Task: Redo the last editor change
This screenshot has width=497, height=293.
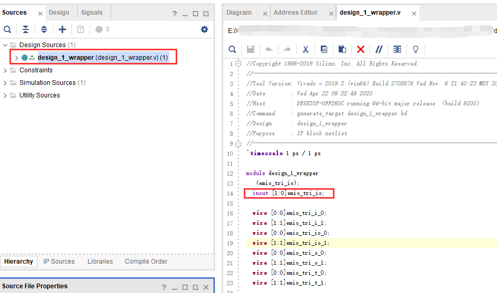Action: [x=287, y=49]
